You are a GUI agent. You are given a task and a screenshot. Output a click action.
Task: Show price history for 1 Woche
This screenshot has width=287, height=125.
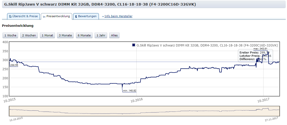10,35
